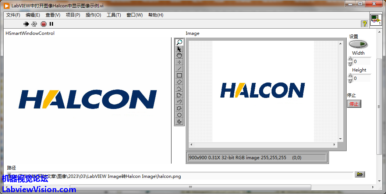Select the Rotated Rectangle tool
The image size is (386, 194).
(x=180, y=82)
